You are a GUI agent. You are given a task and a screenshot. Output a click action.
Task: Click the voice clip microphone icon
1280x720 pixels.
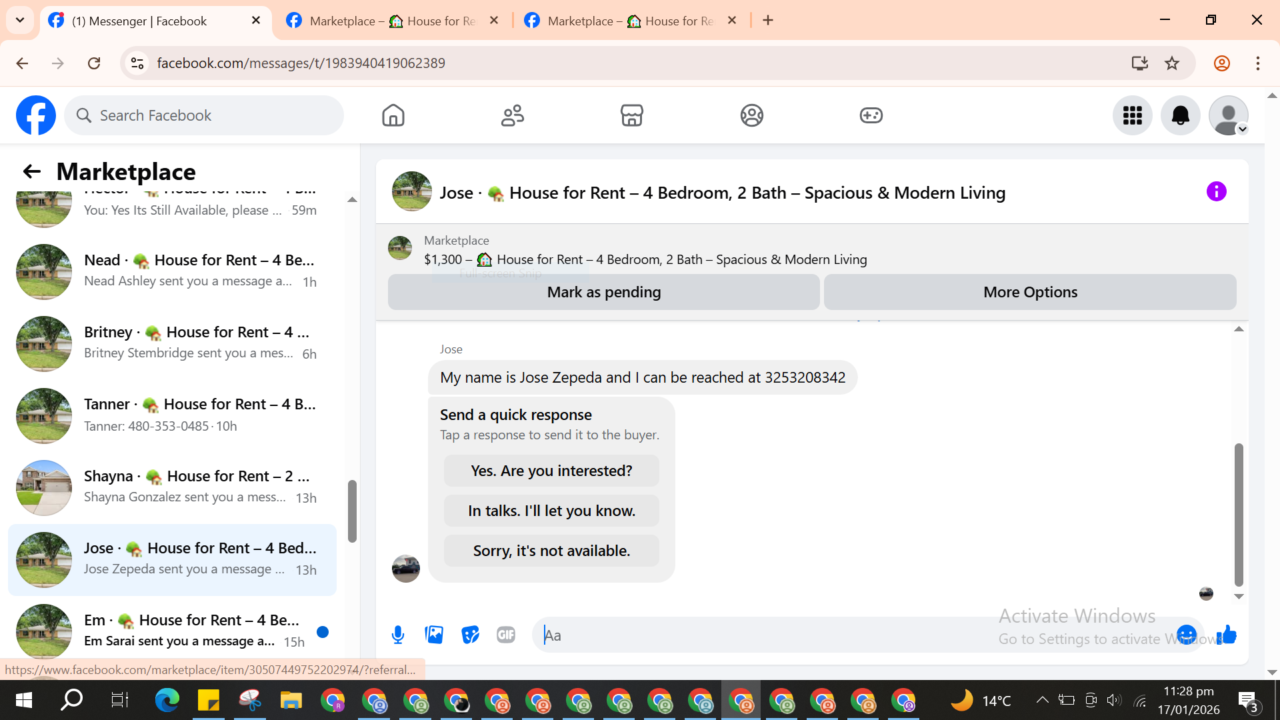(x=398, y=635)
